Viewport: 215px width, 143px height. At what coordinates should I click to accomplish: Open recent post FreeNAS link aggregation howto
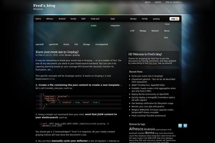[154, 90]
